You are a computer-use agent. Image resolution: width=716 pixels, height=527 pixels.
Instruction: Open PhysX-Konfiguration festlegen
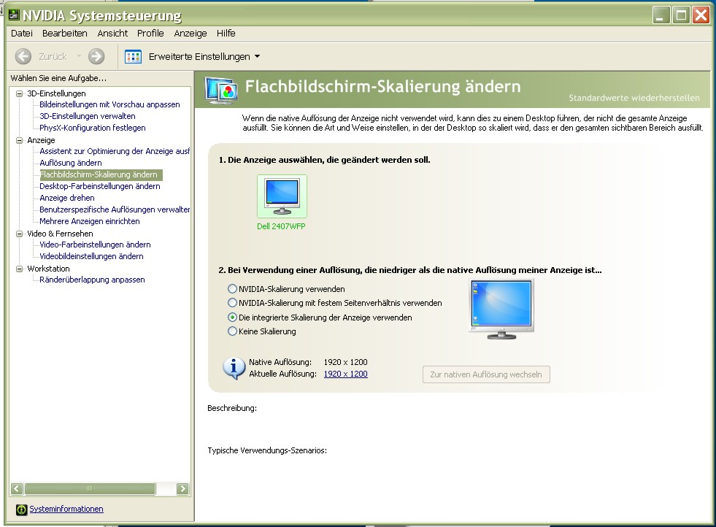click(92, 128)
